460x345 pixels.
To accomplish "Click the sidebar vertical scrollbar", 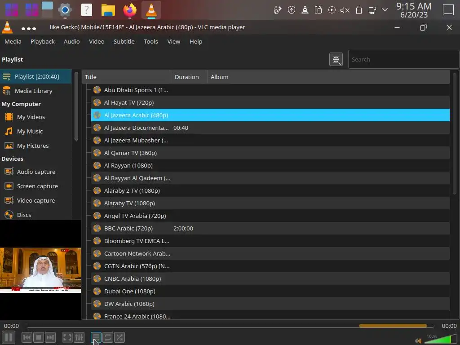I will pos(76,106).
